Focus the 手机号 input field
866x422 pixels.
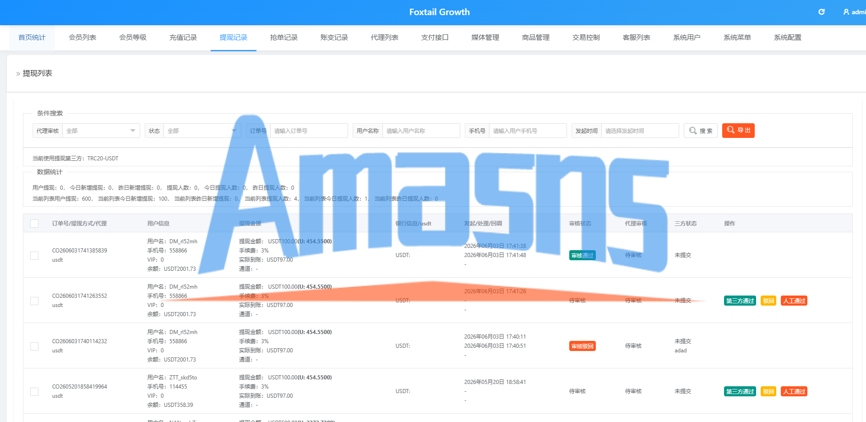point(528,131)
